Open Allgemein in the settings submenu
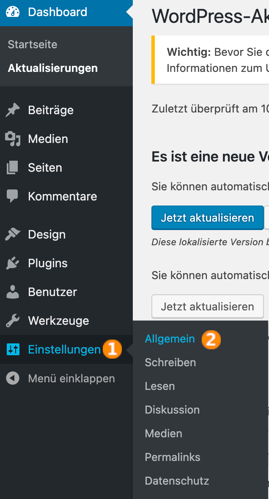 (x=170, y=339)
